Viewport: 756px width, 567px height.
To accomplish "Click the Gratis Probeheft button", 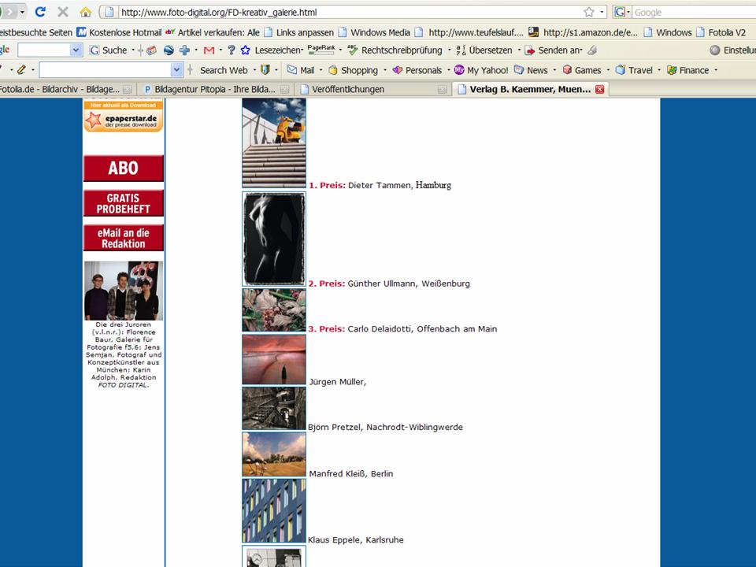I will [x=123, y=203].
